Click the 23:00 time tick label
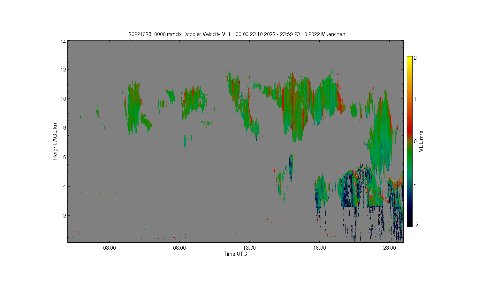Screen dimensions: 479x287 pos(390,248)
